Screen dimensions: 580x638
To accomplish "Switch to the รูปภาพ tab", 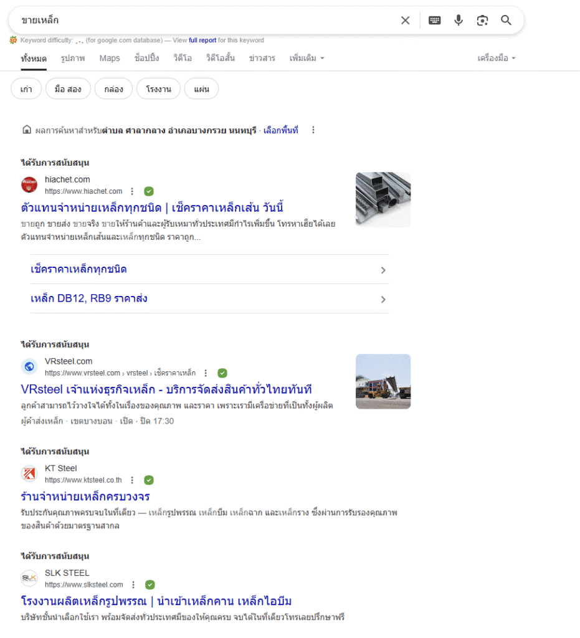I will [74, 58].
